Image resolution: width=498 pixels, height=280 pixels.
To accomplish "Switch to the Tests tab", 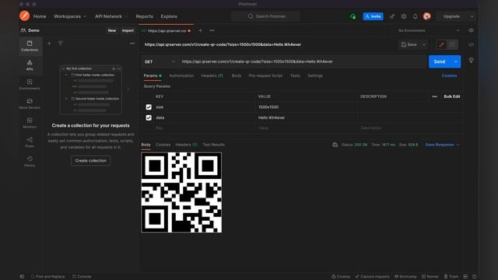I will (295, 75).
